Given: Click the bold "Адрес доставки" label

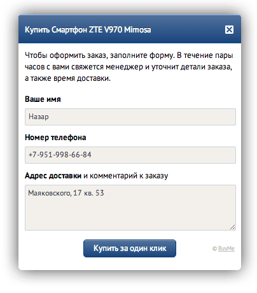Looking at the screenshot, I should click(53, 176).
